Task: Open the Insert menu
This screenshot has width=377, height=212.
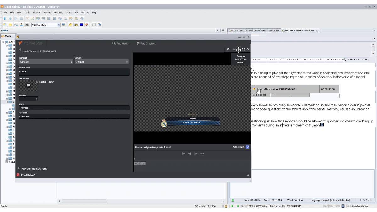Action: click(x=68, y=13)
